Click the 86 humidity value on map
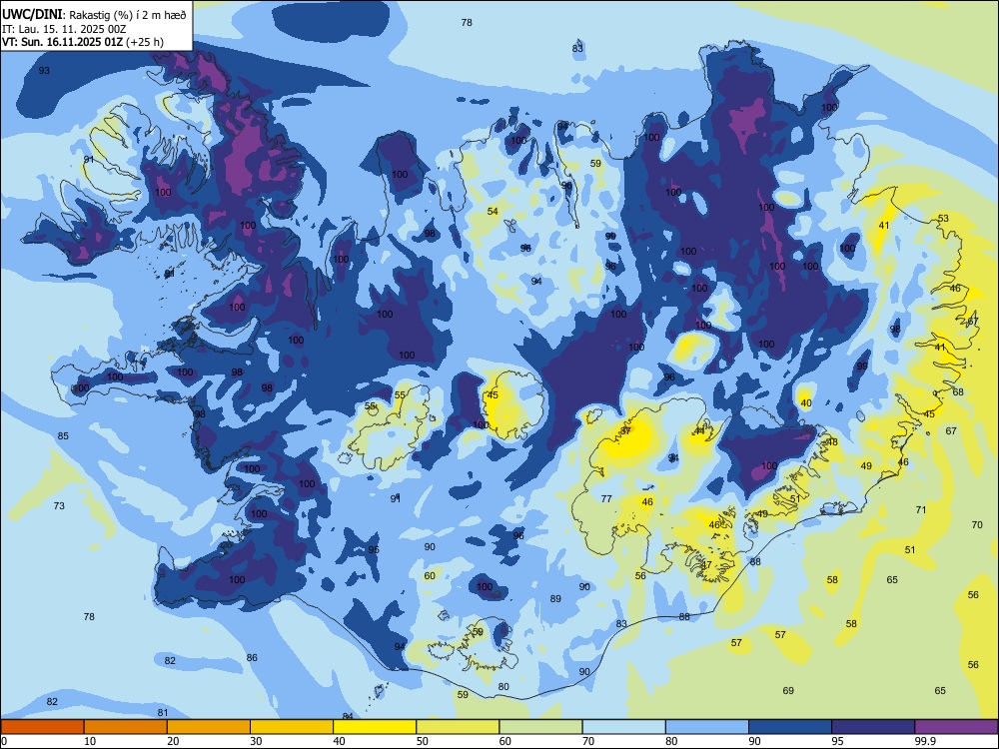The image size is (999, 749). pos(253,658)
